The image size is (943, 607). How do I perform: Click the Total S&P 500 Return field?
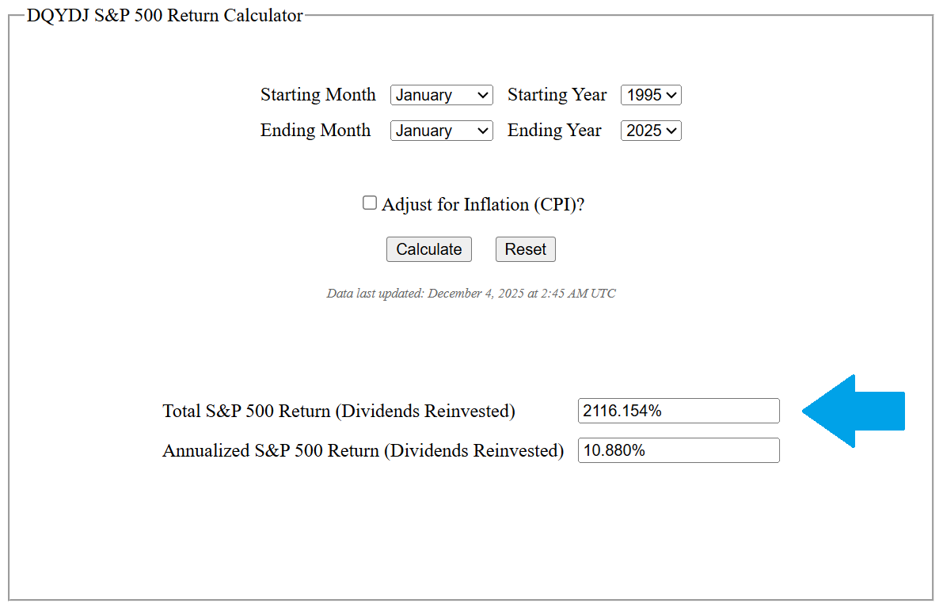679,411
